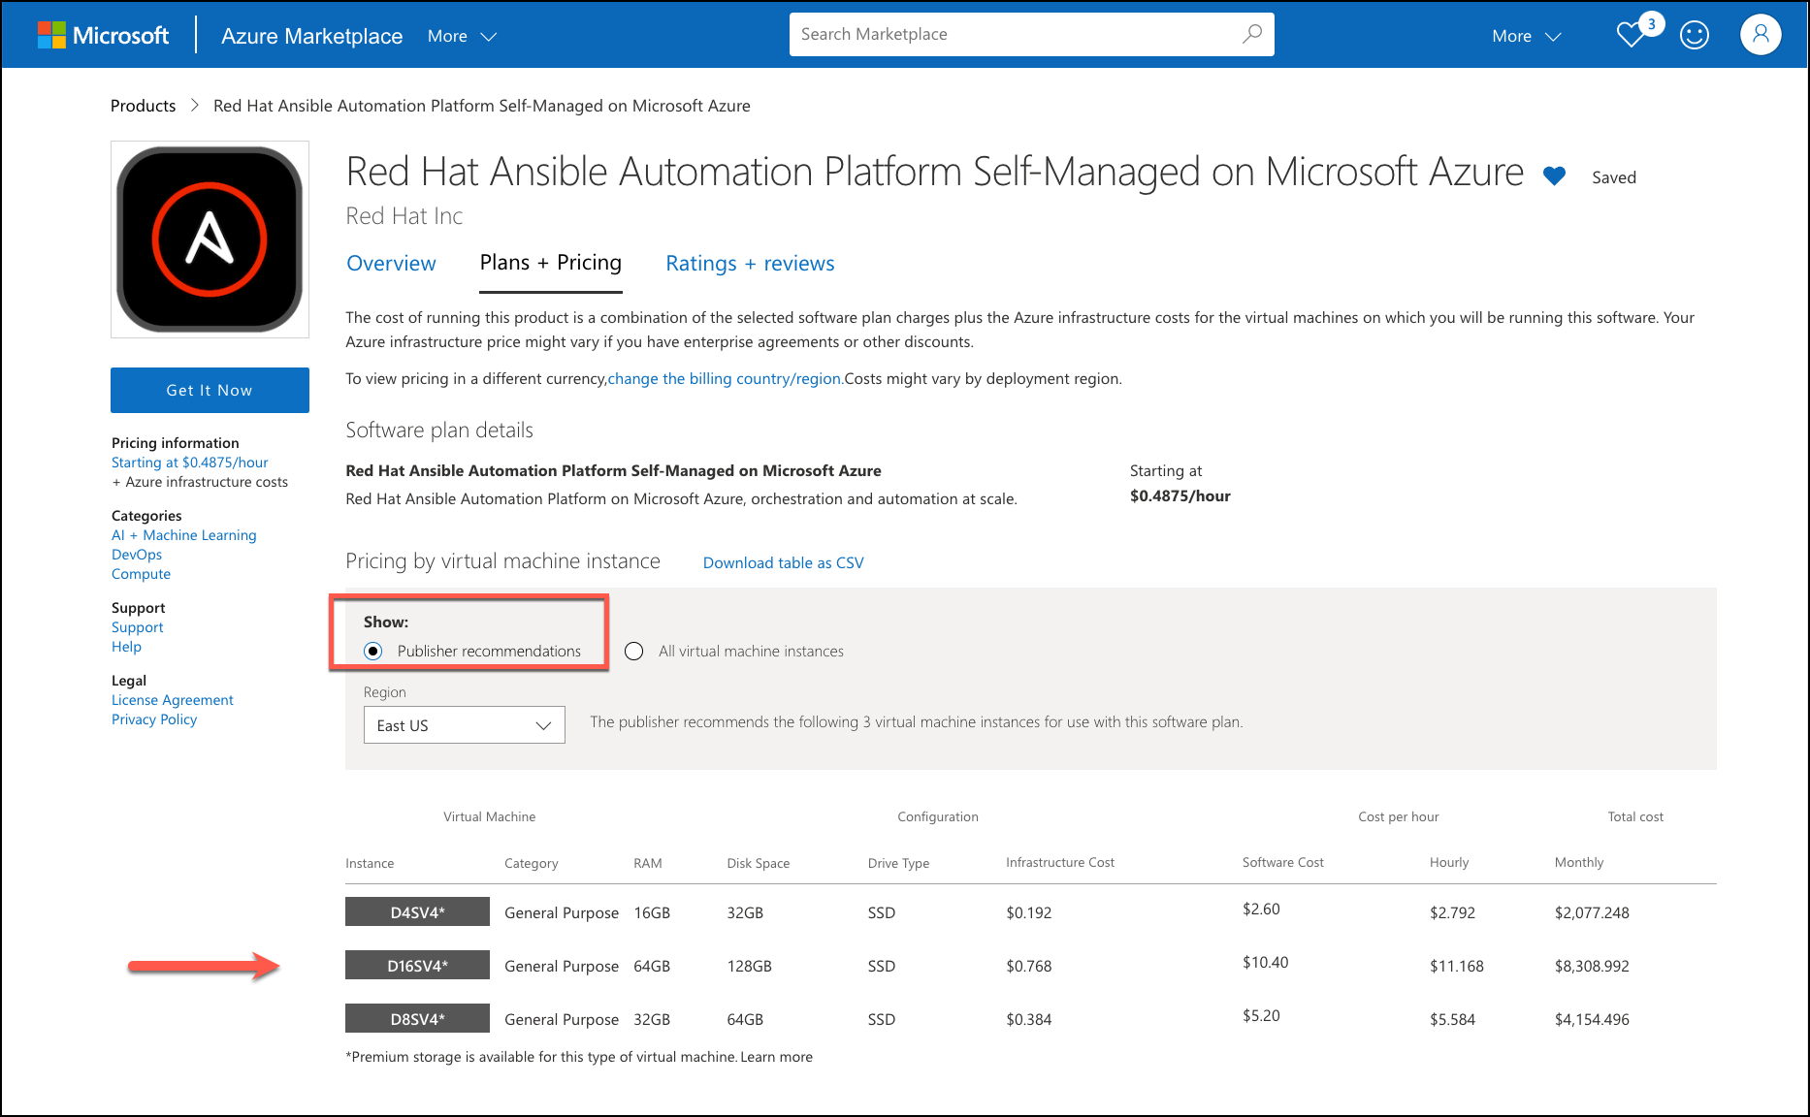Open the saved items heart icon
Viewport: 1810px width, 1117px height.
pos(1632,36)
